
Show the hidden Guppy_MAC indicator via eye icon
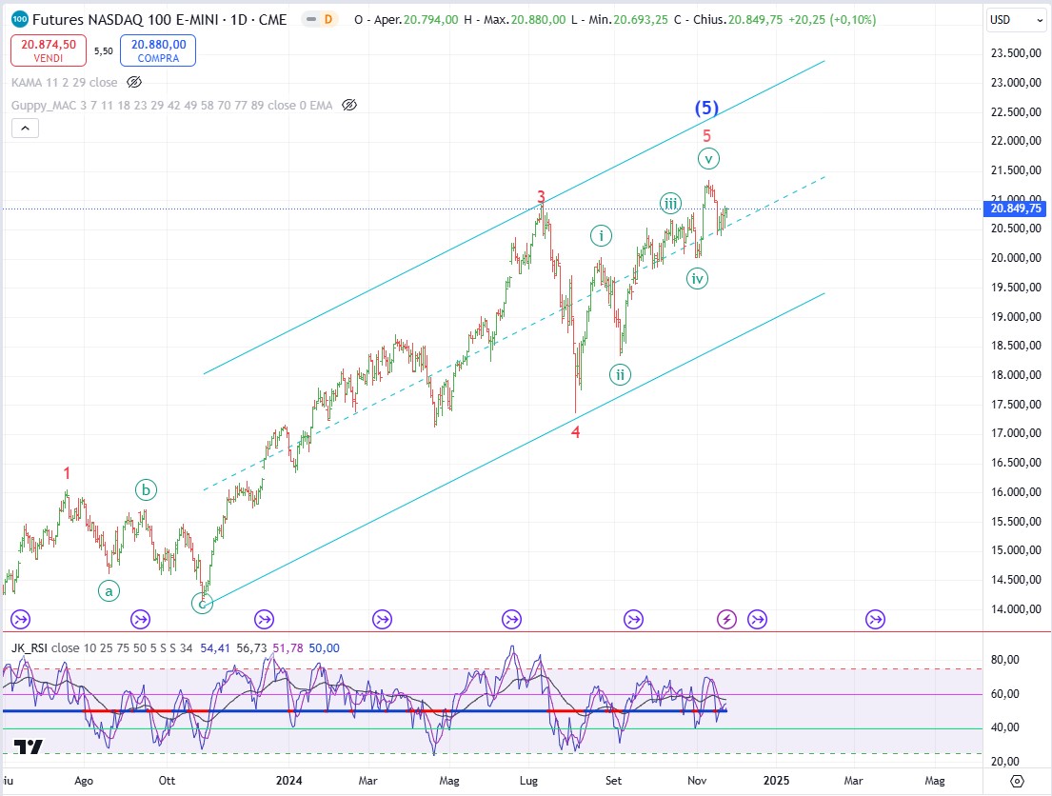[348, 105]
